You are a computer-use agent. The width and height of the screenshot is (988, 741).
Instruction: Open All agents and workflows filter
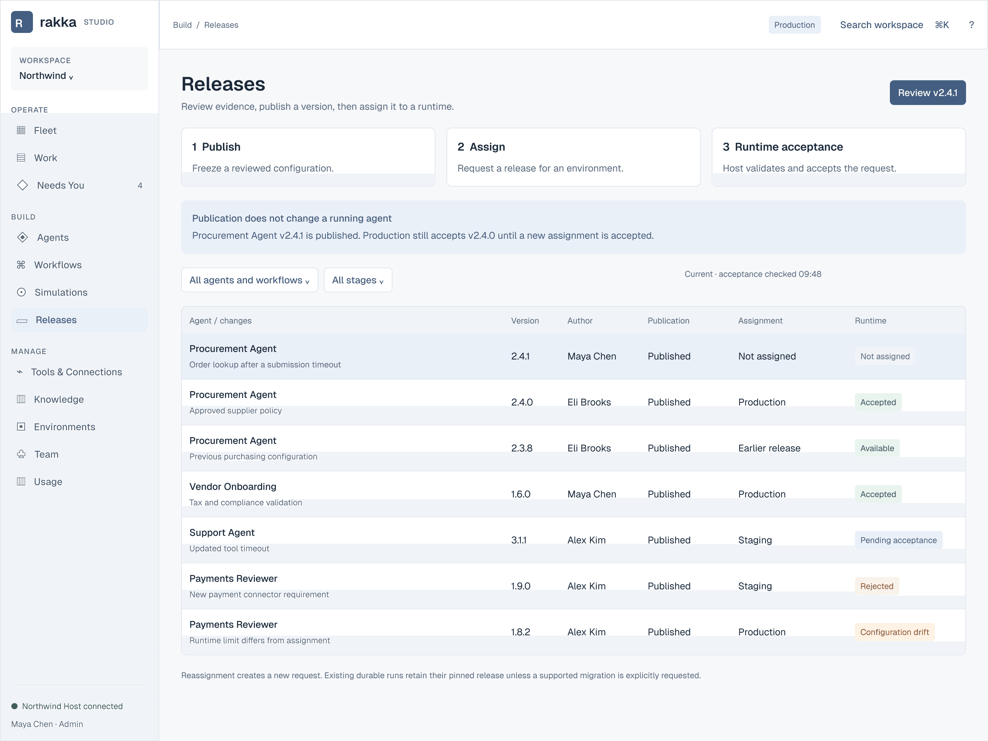(249, 280)
